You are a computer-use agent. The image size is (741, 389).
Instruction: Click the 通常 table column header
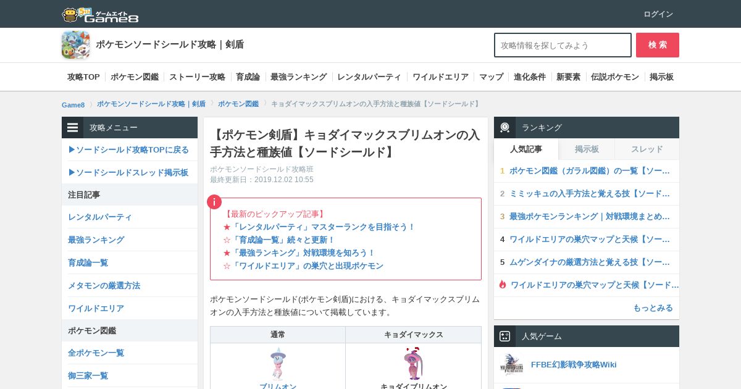(278, 335)
